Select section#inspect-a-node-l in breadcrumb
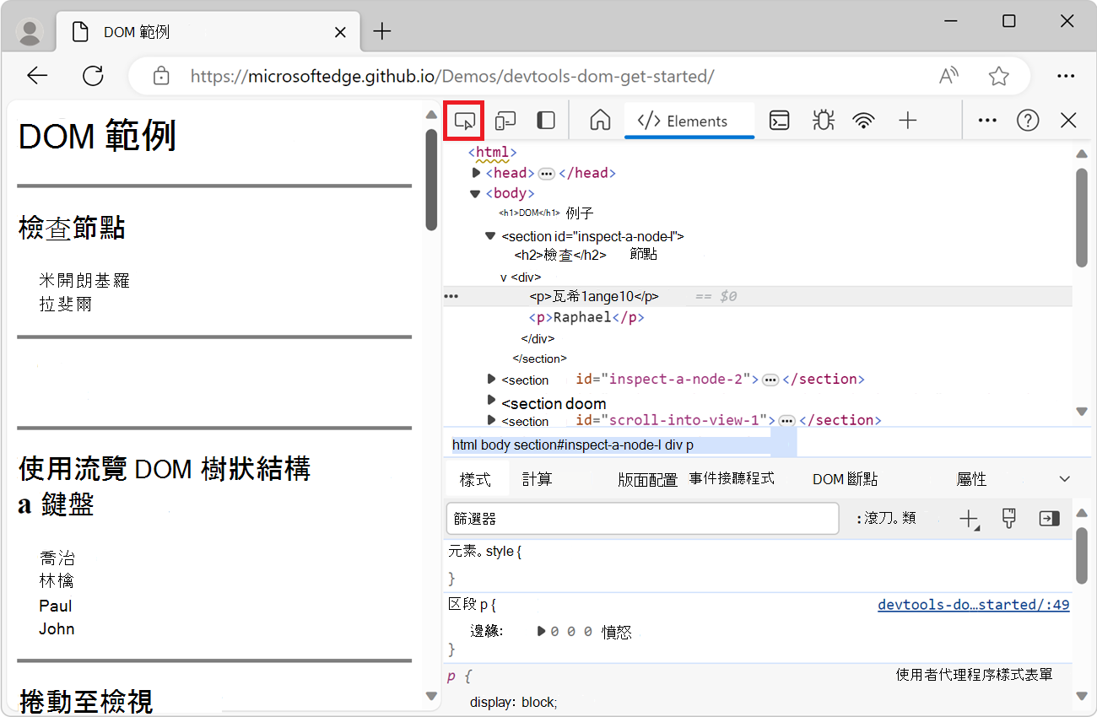 587,445
